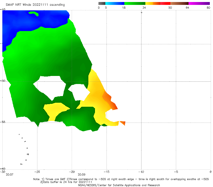213x187 pixels.
Task: Click the NOAA/NESDIS credit line
Action: pyautogui.click(x=119, y=185)
